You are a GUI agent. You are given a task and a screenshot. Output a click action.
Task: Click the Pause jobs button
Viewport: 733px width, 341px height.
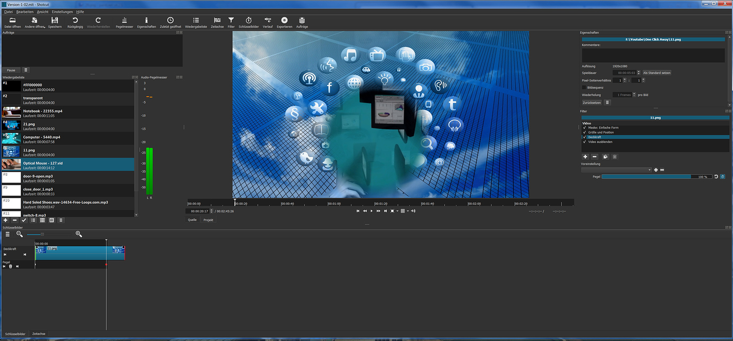11,70
